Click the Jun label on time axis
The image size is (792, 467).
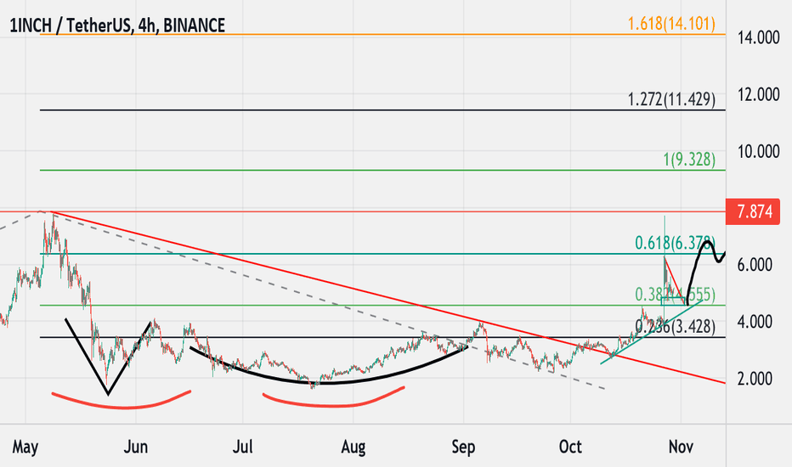tap(136, 447)
